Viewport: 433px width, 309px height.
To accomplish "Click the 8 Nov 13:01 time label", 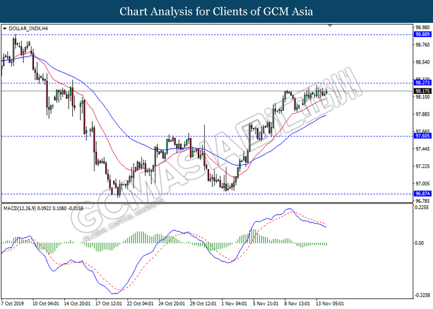I will pyautogui.click(x=297, y=303).
